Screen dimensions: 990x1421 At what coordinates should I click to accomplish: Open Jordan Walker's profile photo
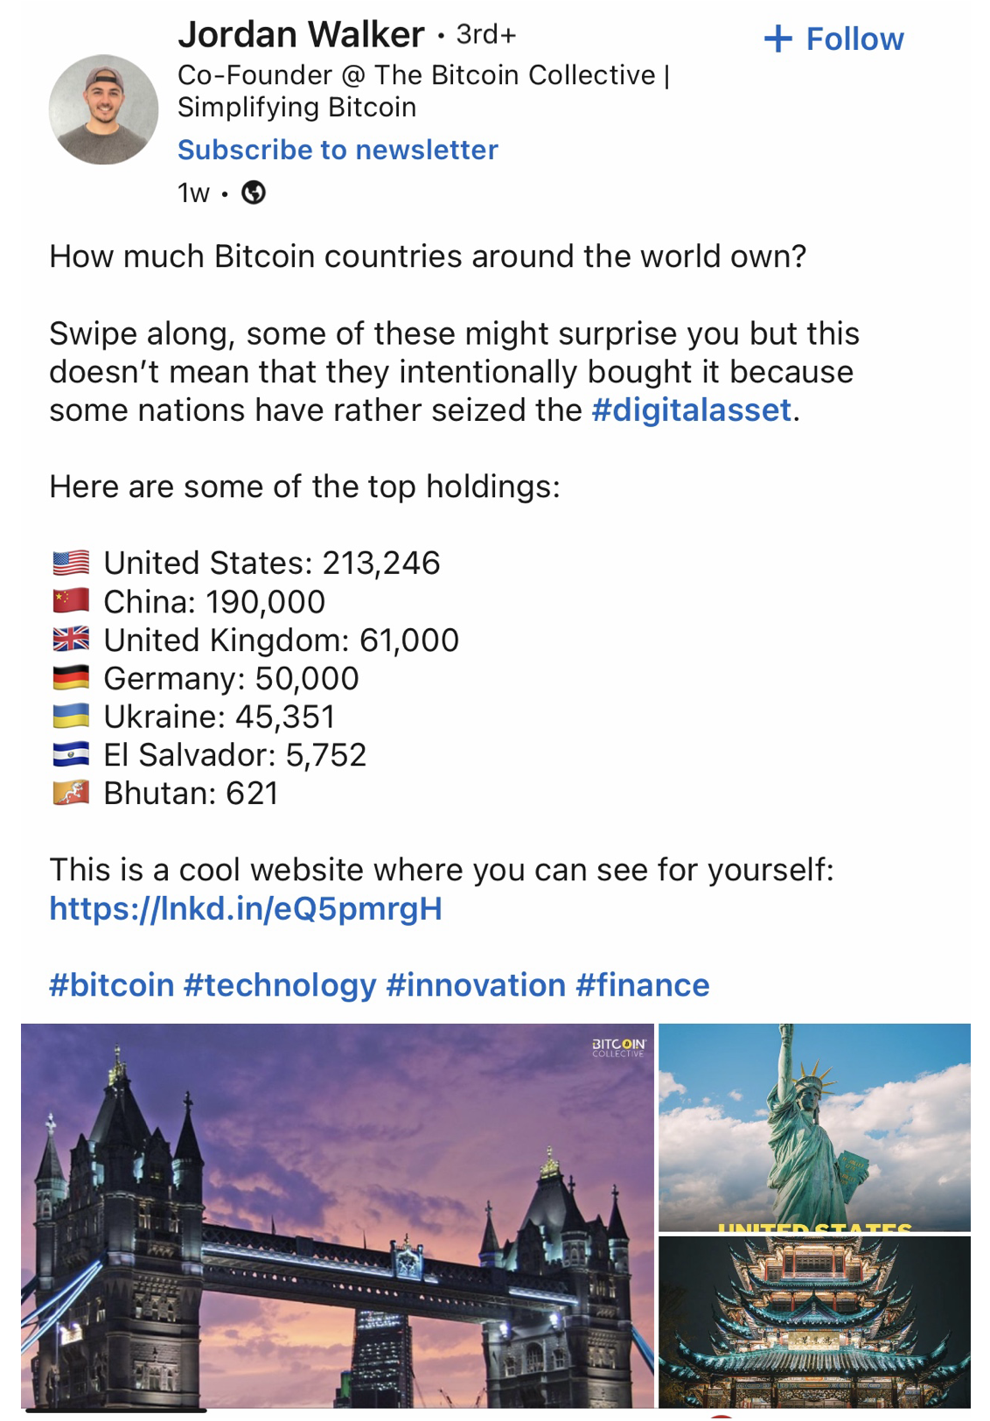(103, 109)
